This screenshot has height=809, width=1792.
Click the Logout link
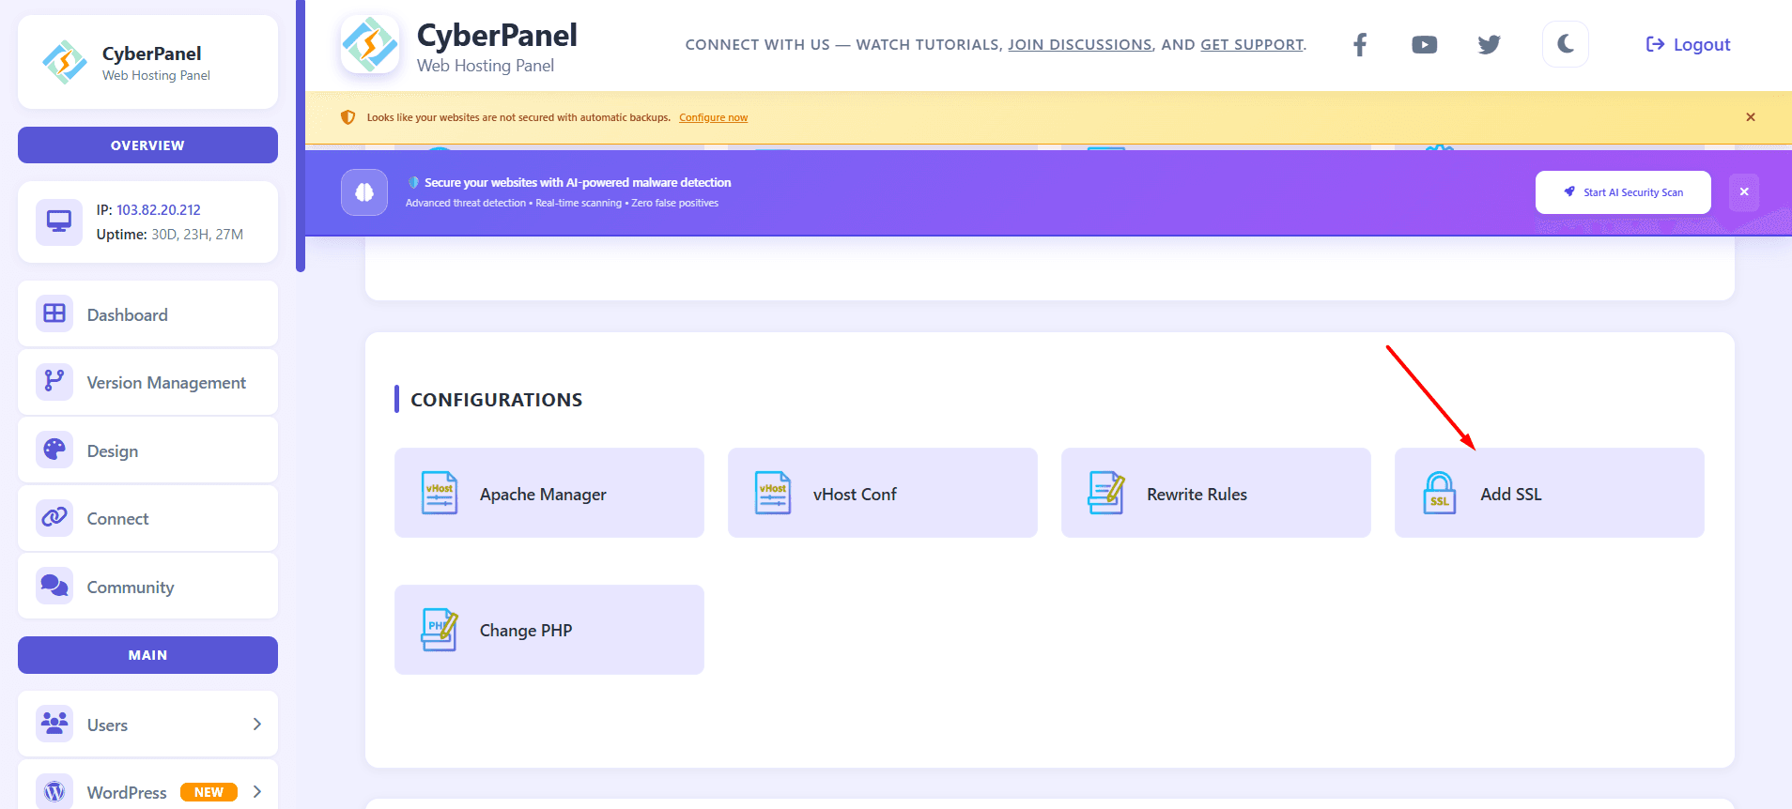(x=1688, y=44)
